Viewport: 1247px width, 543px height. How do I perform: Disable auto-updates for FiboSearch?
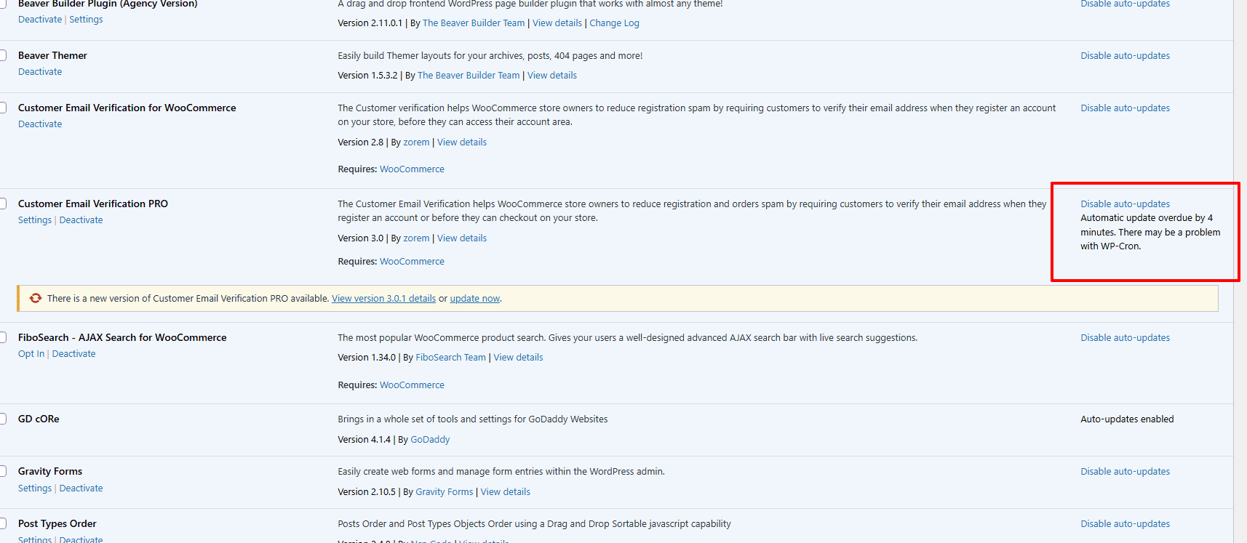pyautogui.click(x=1125, y=338)
